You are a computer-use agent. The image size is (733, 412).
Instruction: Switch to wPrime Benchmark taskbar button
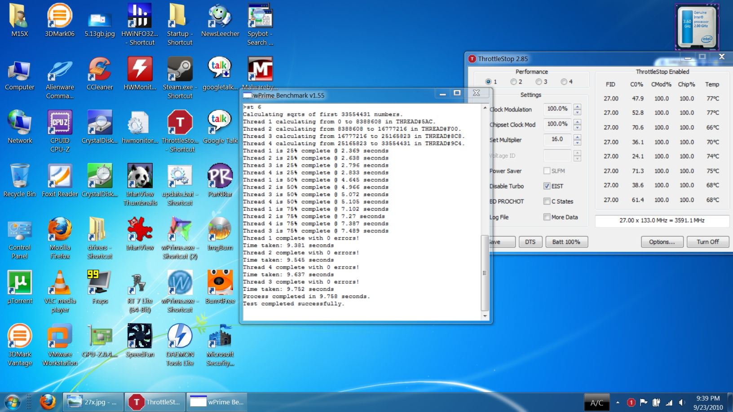tap(217, 402)
